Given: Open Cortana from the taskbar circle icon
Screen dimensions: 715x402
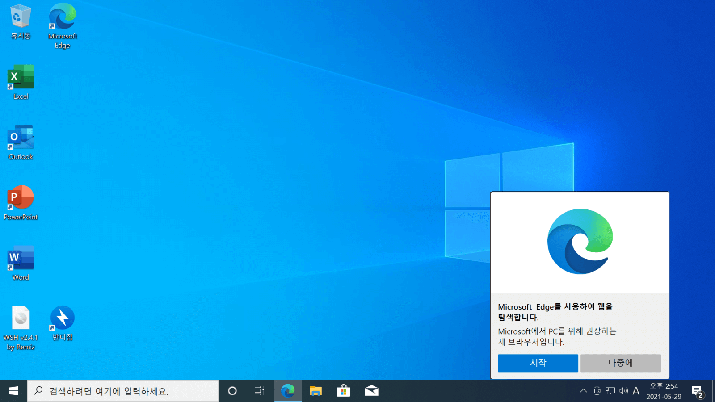Looking at the screenshot, I should tap(232, 391).
